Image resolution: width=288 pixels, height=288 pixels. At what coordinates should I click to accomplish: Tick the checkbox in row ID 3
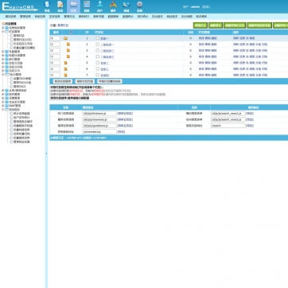pos(98,50)
